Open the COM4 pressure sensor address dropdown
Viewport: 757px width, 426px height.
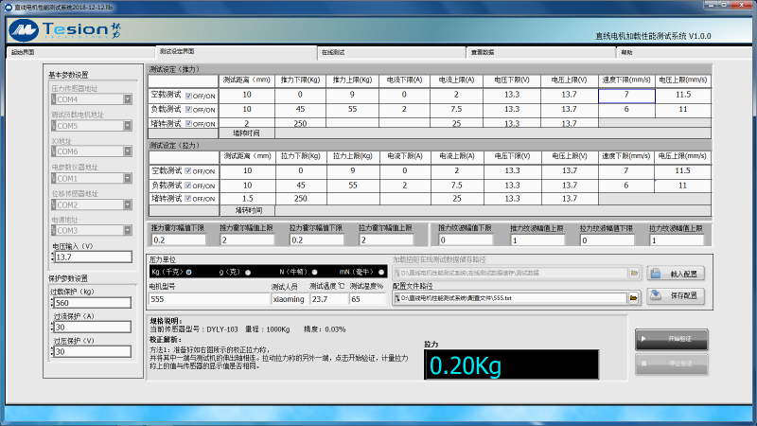[x=127, y=98]
